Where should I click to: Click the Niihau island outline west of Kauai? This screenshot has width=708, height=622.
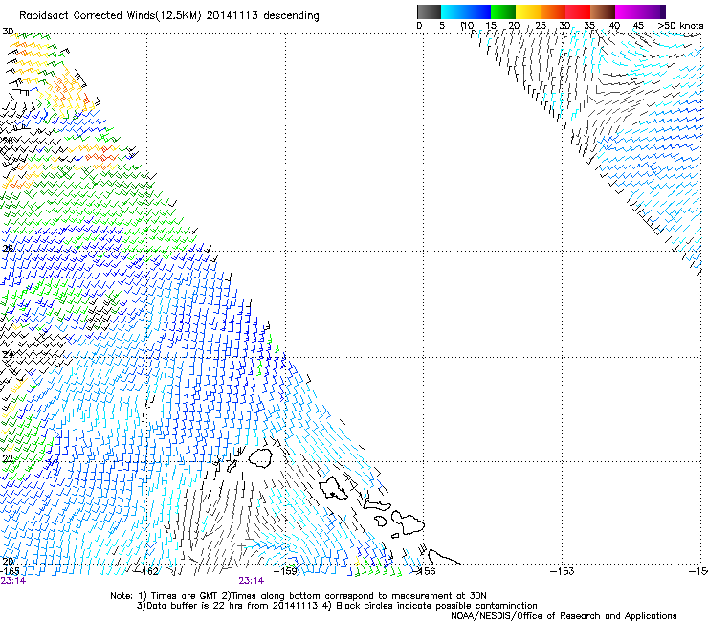click(232, 466)
